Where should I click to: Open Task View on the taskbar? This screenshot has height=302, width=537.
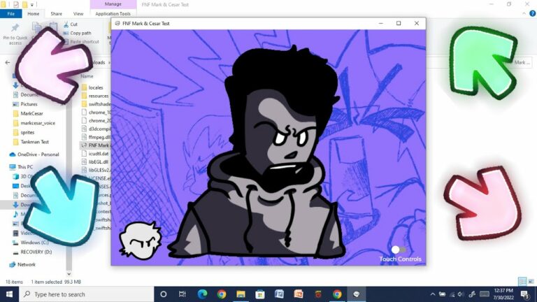coord(182,294)
